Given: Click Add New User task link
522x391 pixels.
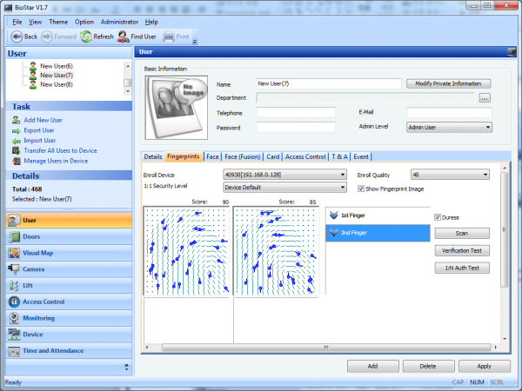Looking at the screenshot, I should pyautogui.click(x=43, y=119).
